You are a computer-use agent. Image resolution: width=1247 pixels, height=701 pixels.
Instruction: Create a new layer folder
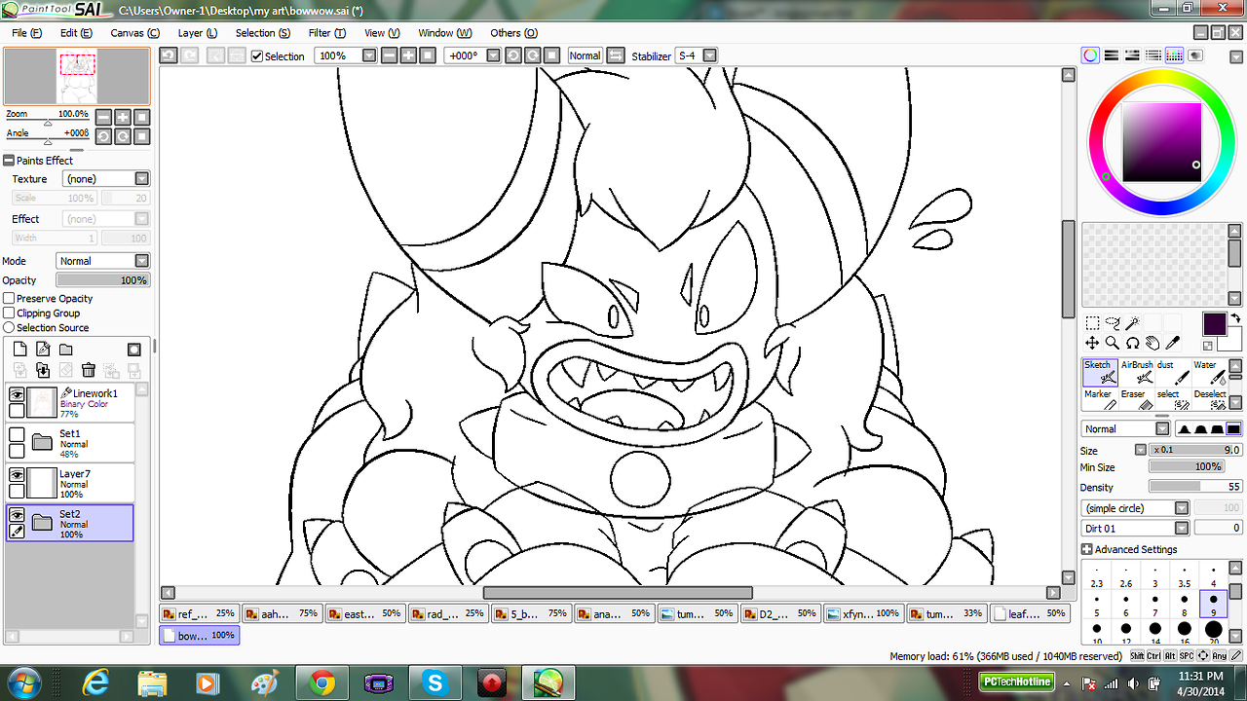66,350
